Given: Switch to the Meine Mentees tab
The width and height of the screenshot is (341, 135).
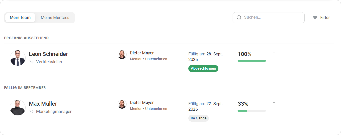Looking at the screenshot, I should click(x=55, y=18).
